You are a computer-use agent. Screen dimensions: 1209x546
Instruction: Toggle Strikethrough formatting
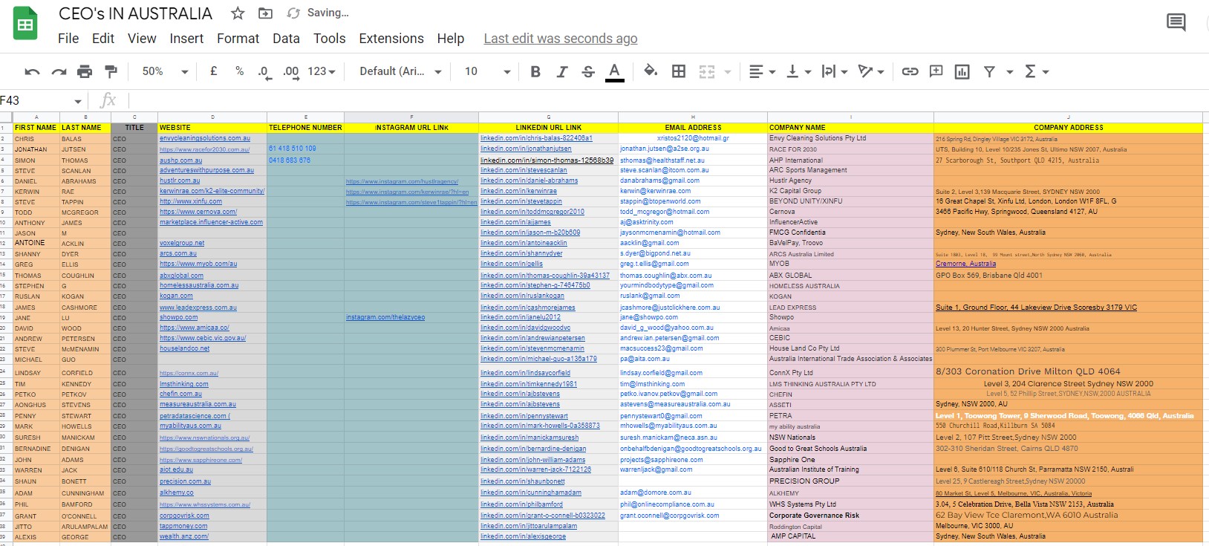(x=588, y=71)
